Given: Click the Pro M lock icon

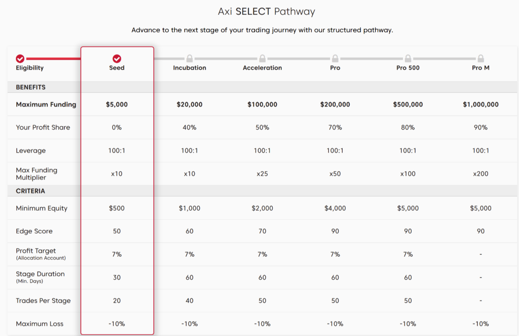Looking at the screenshot, I should click(x=481, y=59).
